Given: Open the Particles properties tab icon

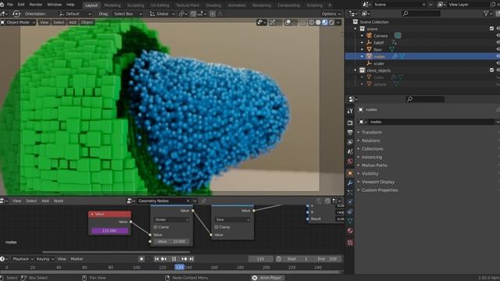Looking at the screenshot, I should click(x=350, y=193).
